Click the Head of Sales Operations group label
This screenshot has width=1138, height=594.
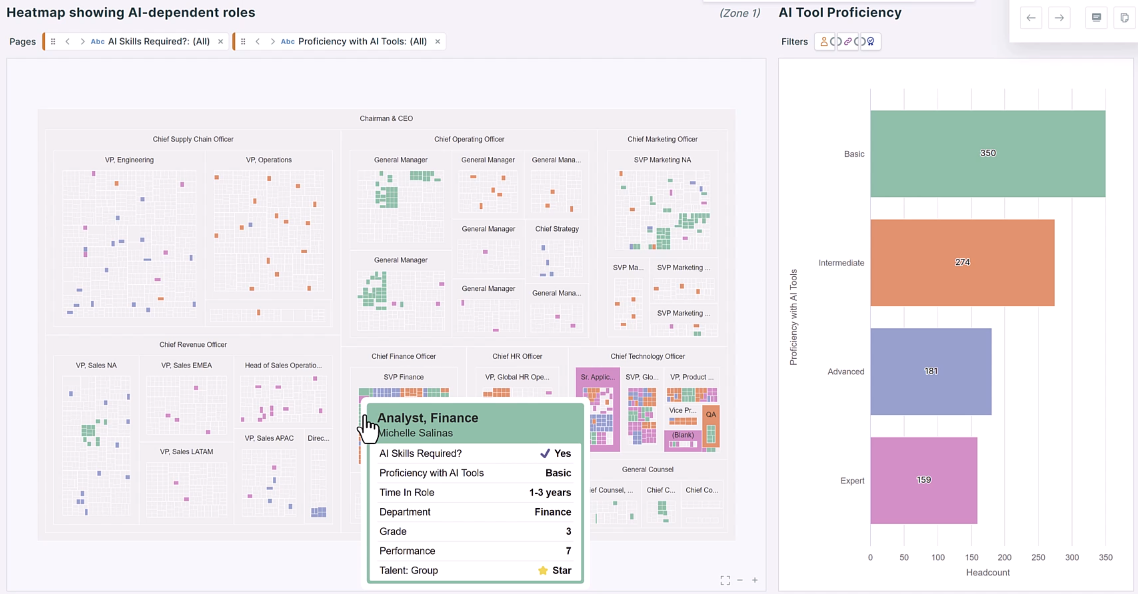pyautogui.click(x=283, y=365)
